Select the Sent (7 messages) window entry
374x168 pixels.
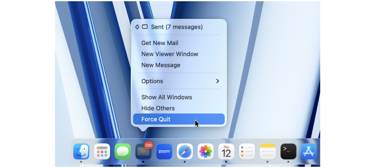(x=179, y=27)
